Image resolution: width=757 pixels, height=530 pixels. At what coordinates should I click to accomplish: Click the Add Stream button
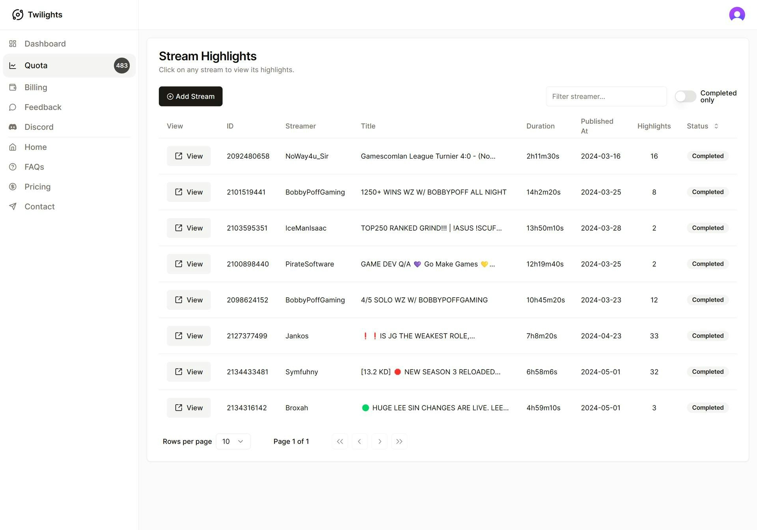coord(190,96)
